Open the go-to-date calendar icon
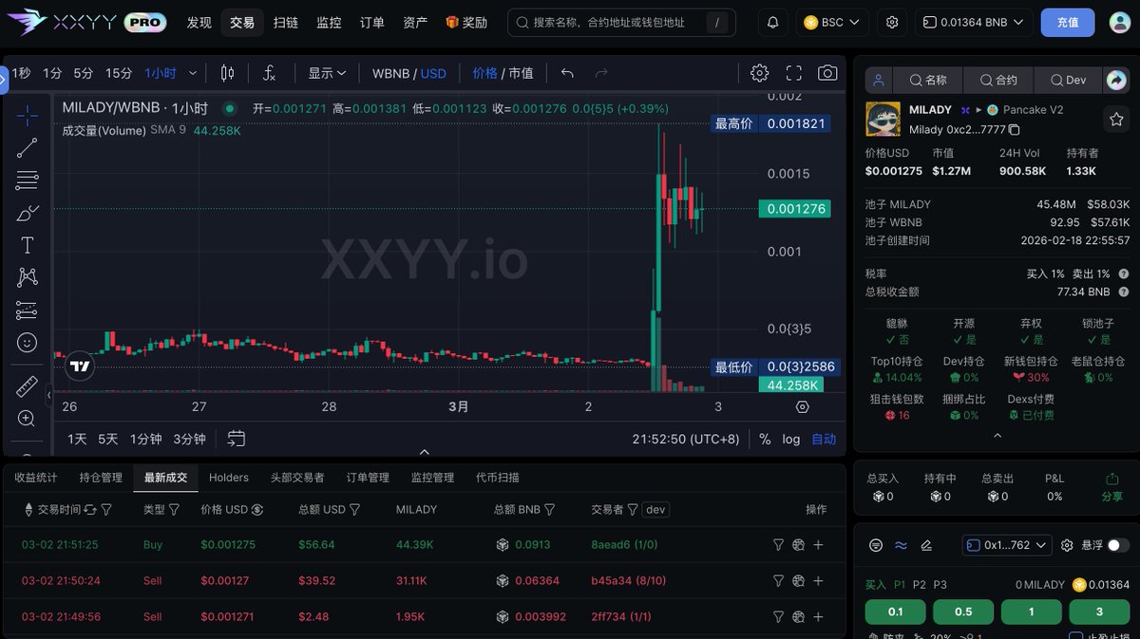 pos(237,439)
